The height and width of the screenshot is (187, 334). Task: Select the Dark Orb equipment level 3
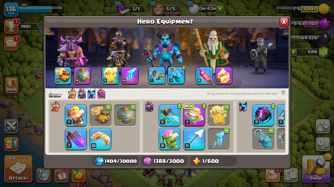263,115
